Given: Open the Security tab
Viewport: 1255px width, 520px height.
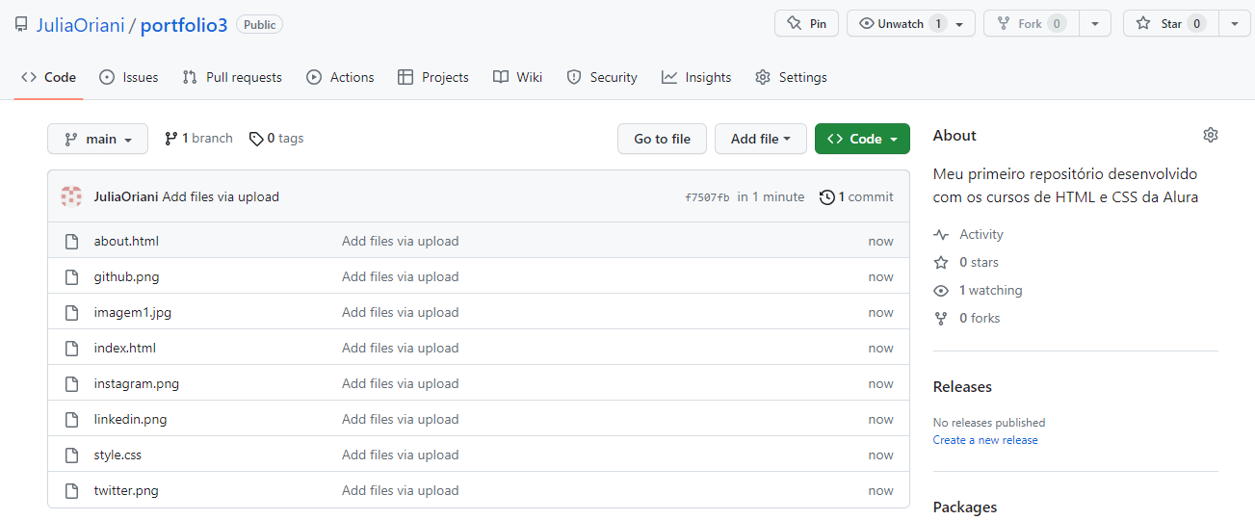Looking at the screenshot, I should (602, 77).
